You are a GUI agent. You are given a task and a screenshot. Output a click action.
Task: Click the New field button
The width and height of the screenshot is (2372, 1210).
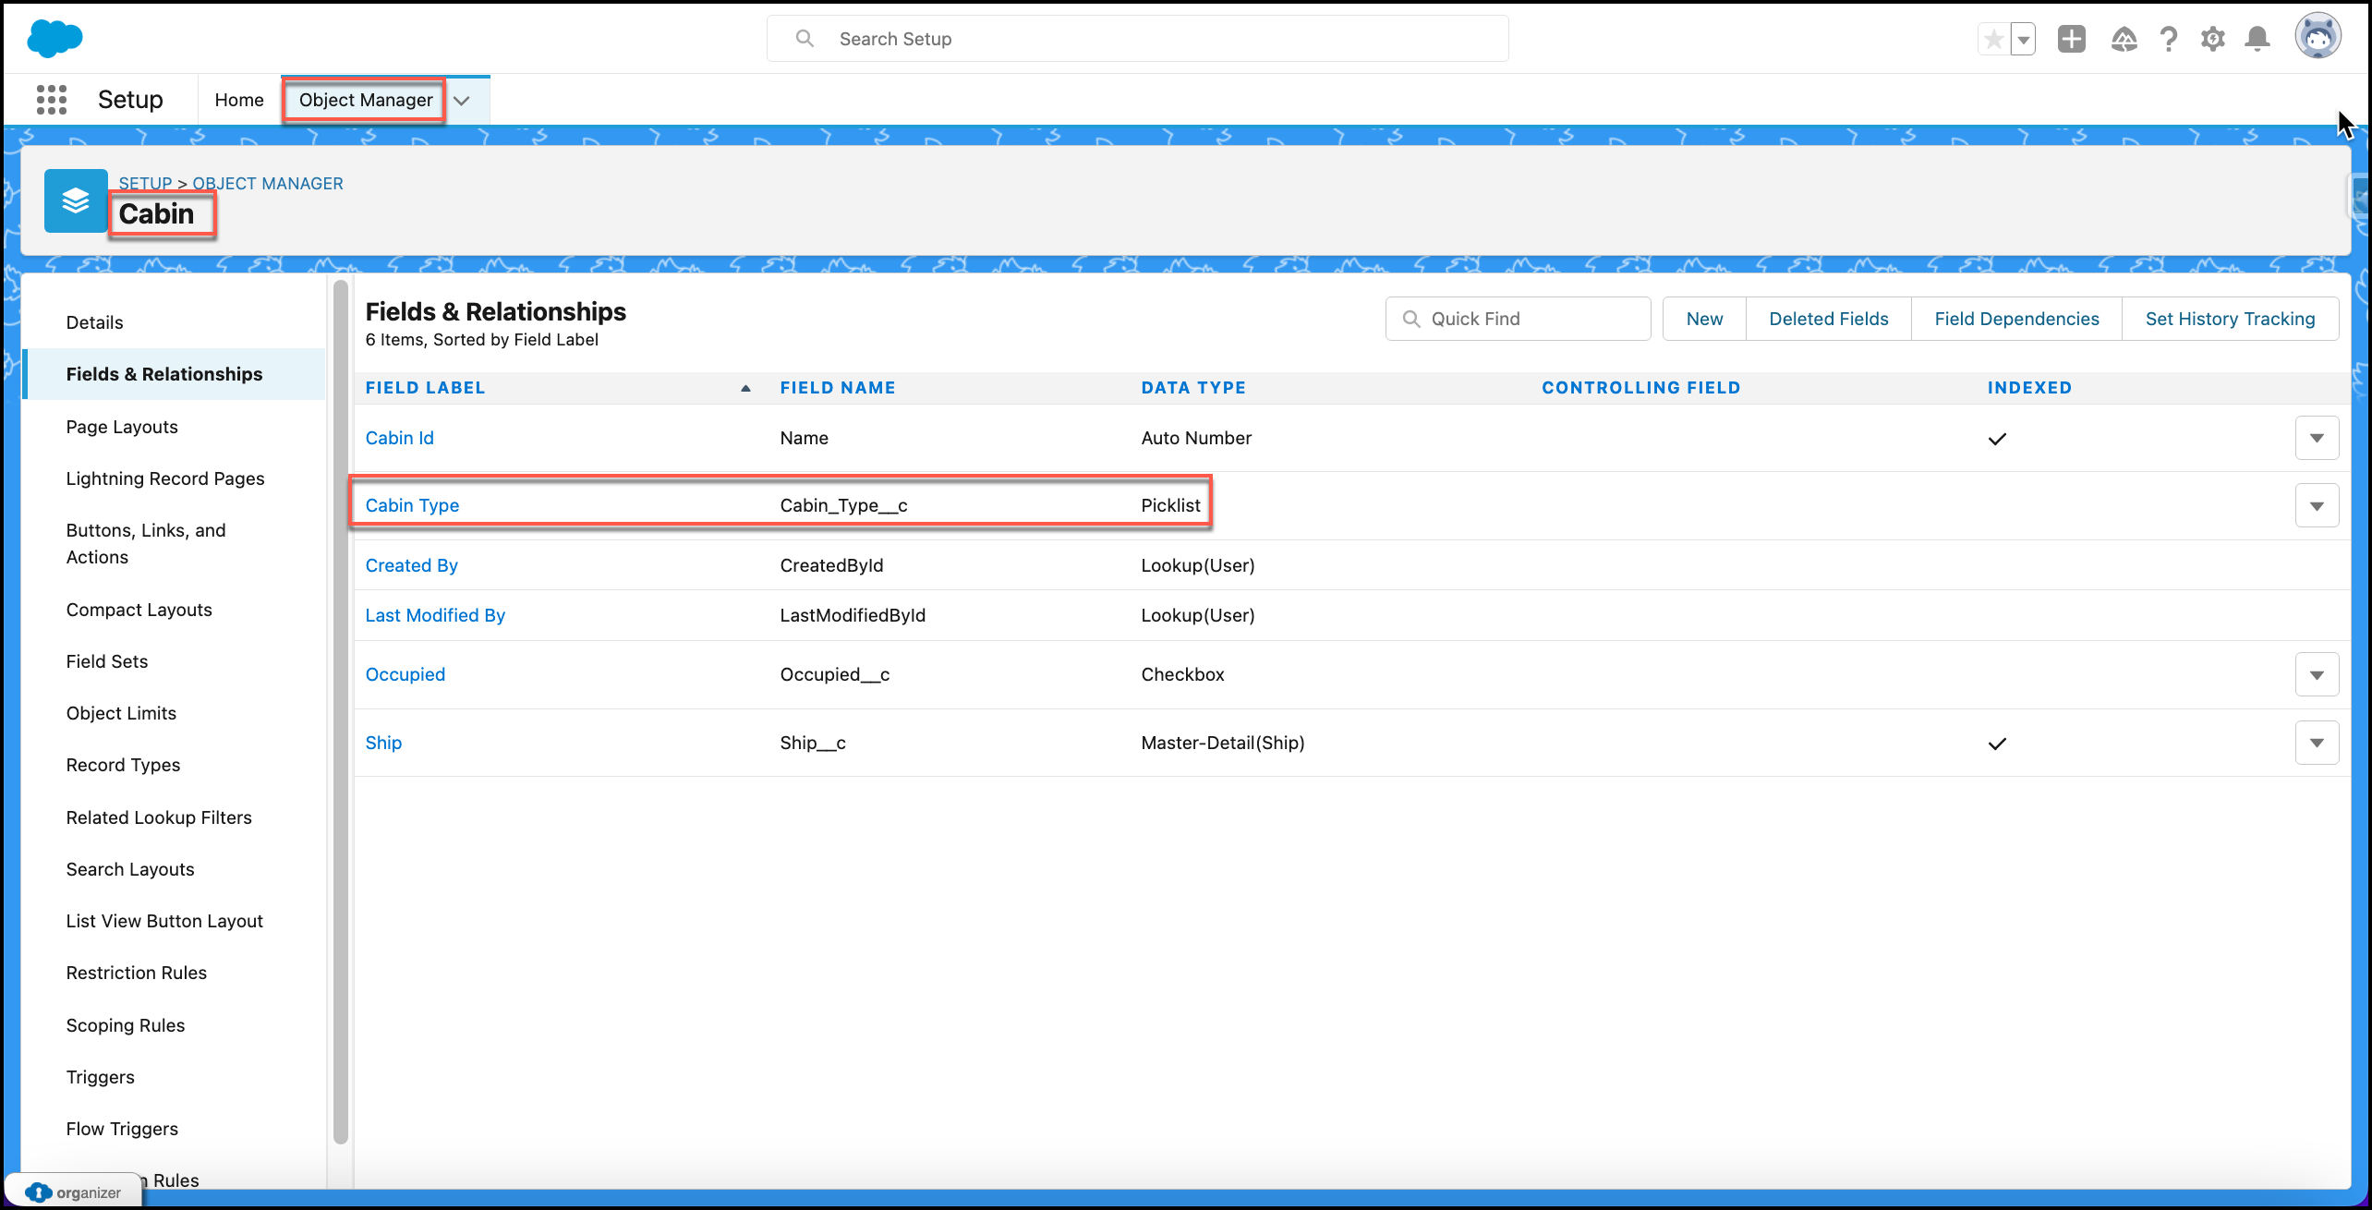[1704, 319]
